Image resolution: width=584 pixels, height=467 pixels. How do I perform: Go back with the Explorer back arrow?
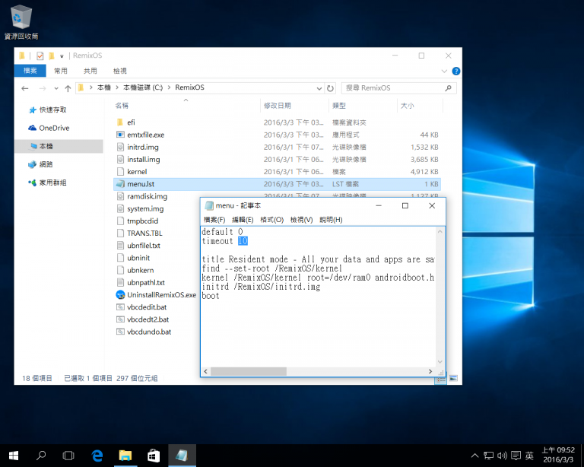point(25,88)
